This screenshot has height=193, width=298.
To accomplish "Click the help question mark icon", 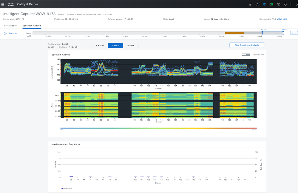I will pos(278,4).
